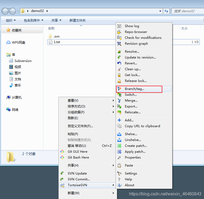Click the 搜索 demo02 search field
This screenshot has height=199, width=204.
pyautogui.click(x=188, y=11)
